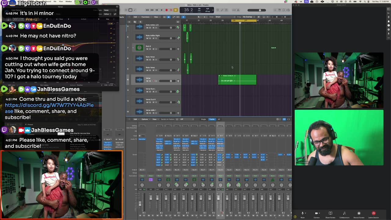This screenshot has width=391, height=220.
Task: Toggle the Catch Playhead button
Action: 183,17
